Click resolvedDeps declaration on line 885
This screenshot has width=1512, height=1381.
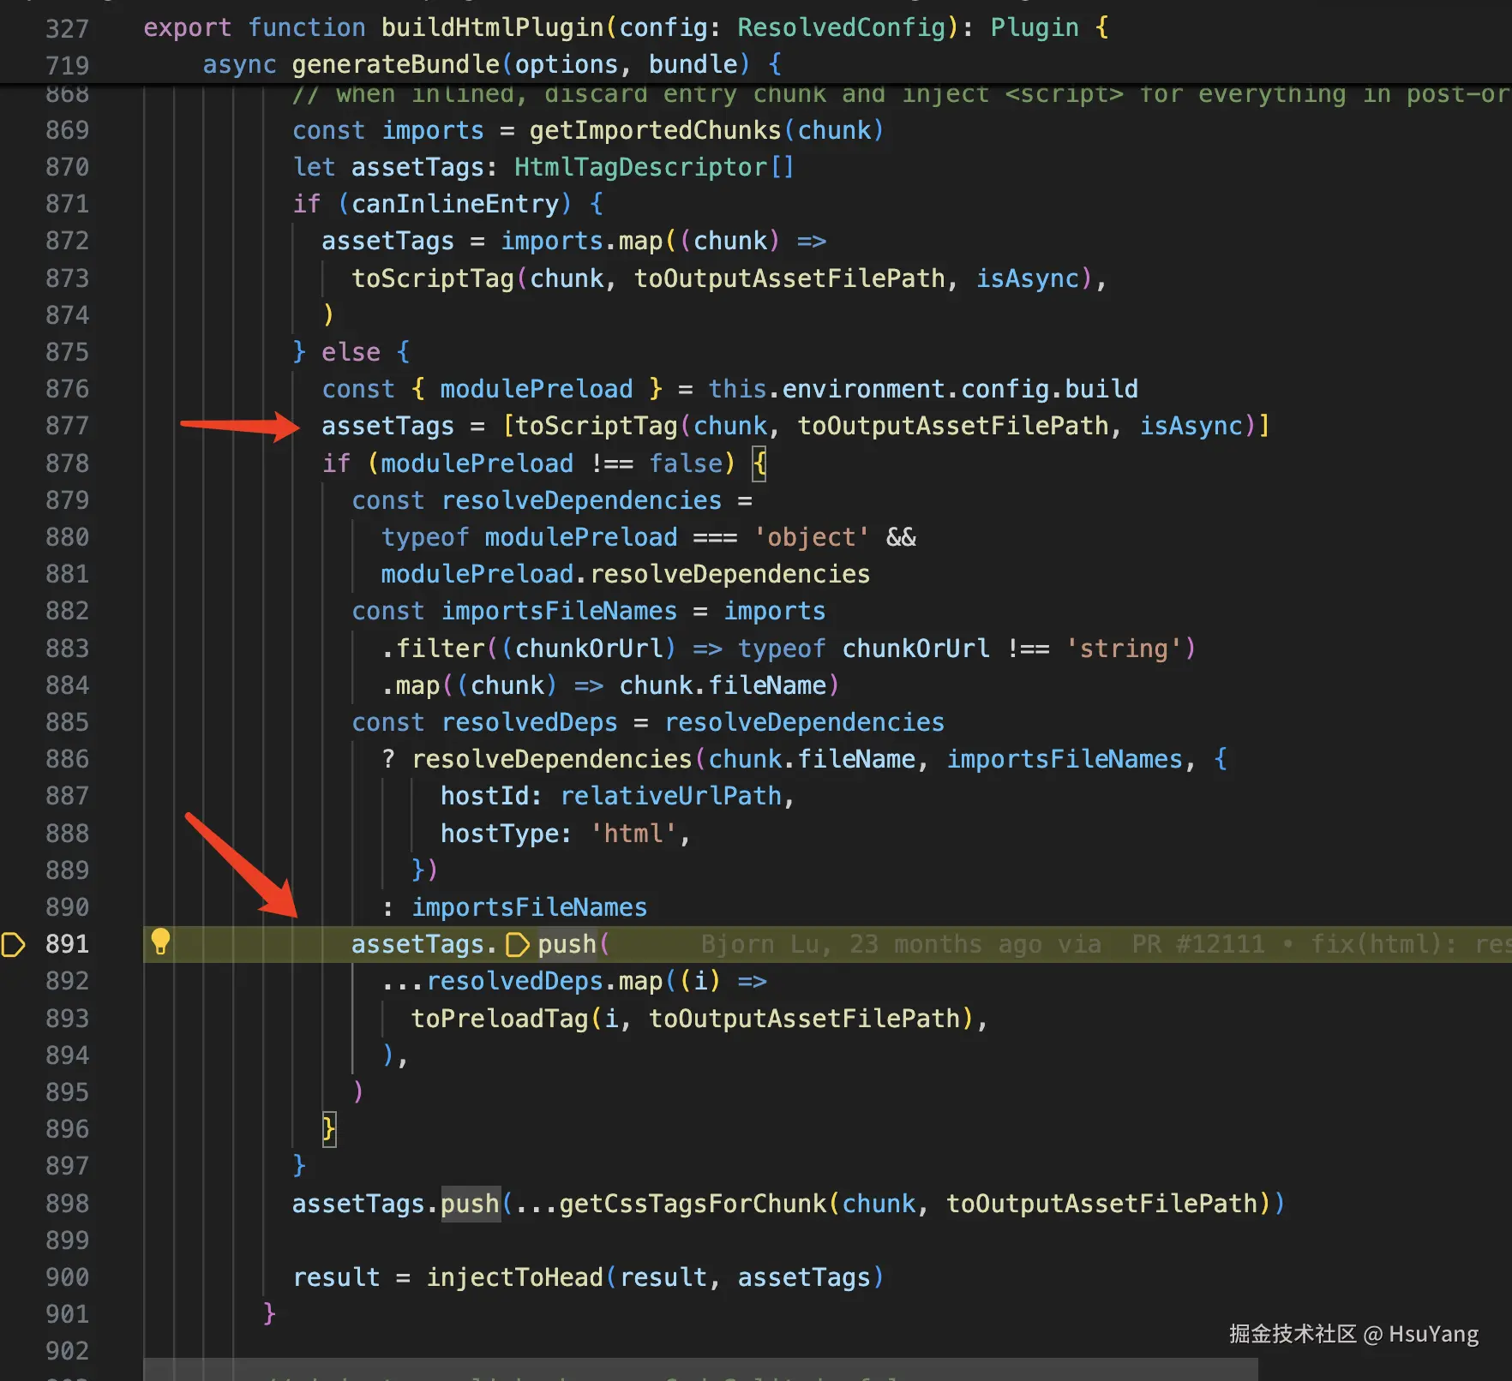click(x=529, y=722)
